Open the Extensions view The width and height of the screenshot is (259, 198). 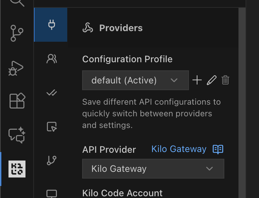click(17, 101)
